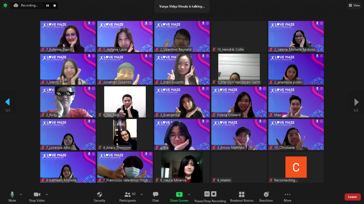The image size is (364, 204).
Task: Pause recording in the bottom toolbar
Action: click(x=207, y=194)
